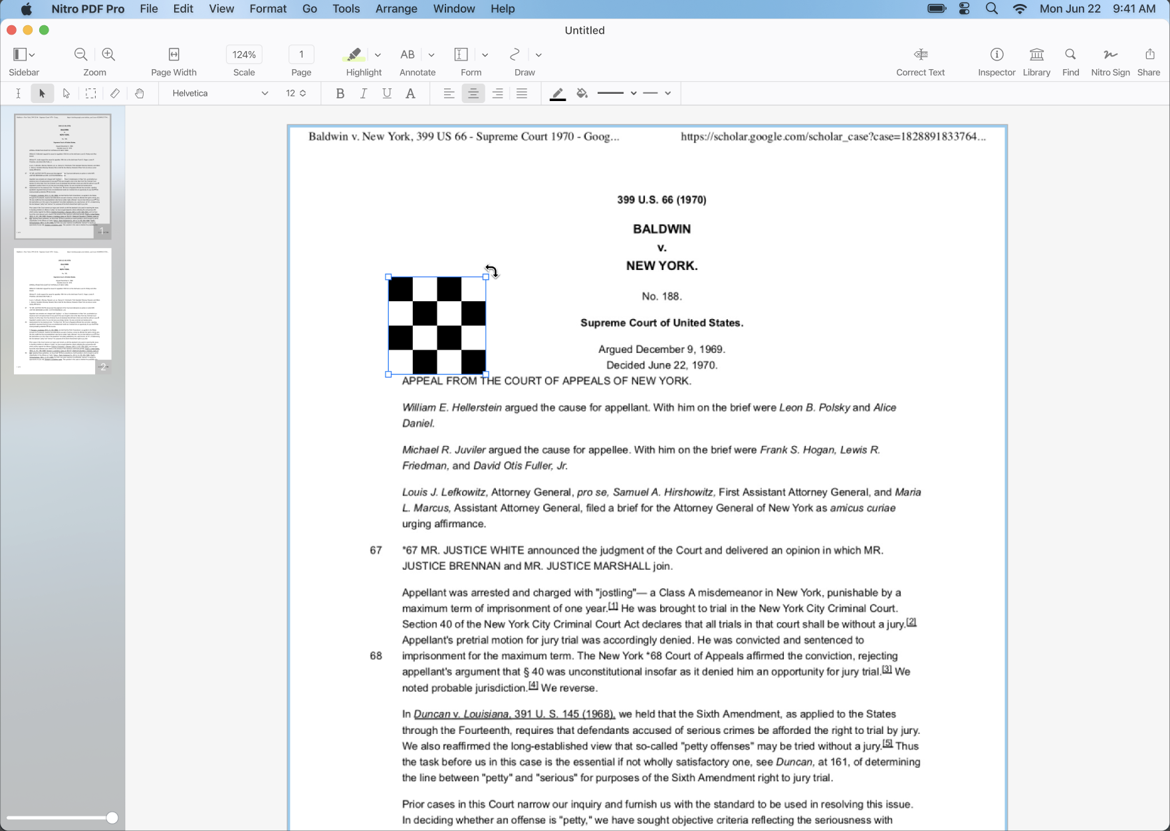
Task: Open the Arrange menu
Action: (396, 9)
